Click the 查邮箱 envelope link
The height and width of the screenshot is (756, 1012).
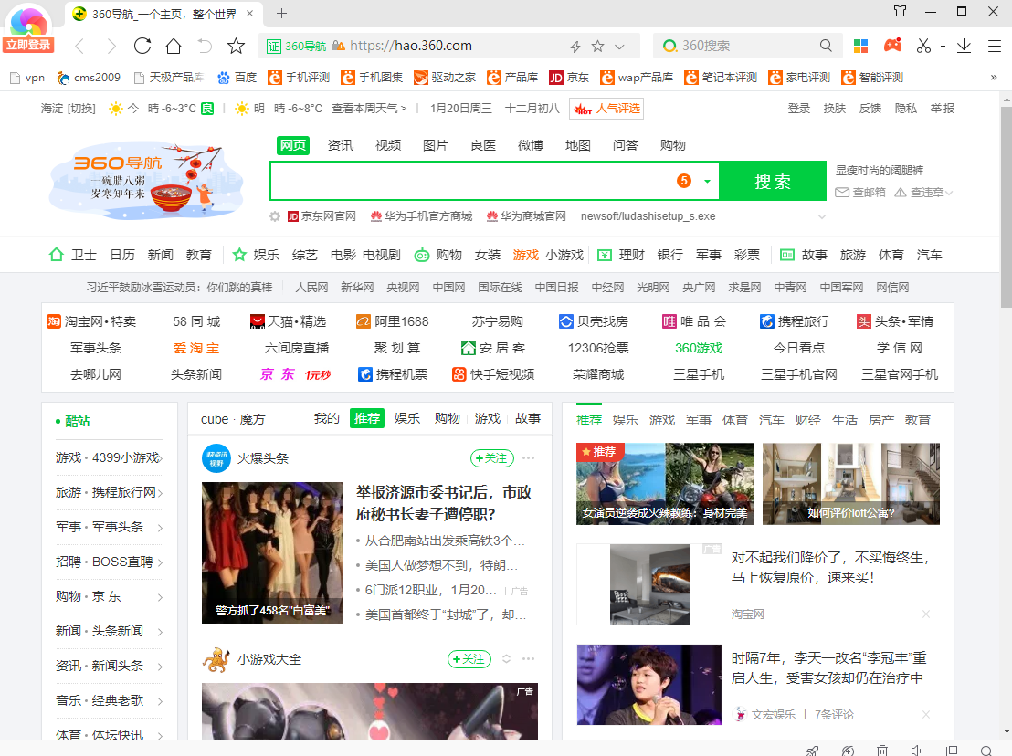tap(860, 193)
